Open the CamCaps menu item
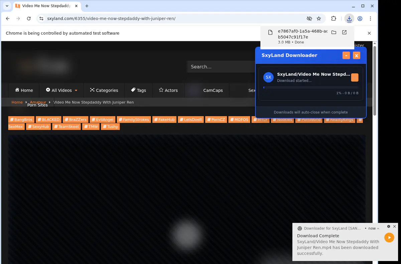401x264 pixels. (x=213, y=90)
